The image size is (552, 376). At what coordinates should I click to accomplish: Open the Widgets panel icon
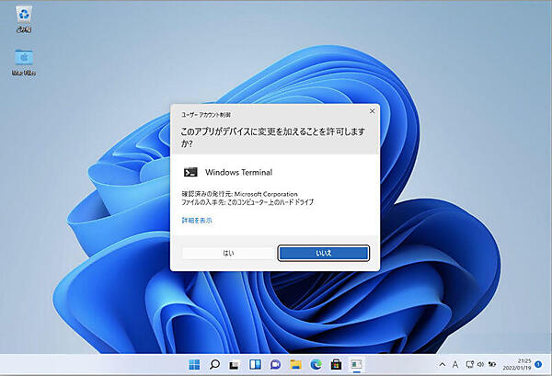(x=256, y=364)
